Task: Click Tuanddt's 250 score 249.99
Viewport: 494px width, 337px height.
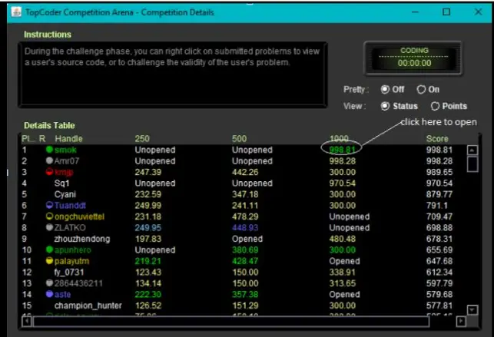Action: pyautogui.click(x=148, y=206)
